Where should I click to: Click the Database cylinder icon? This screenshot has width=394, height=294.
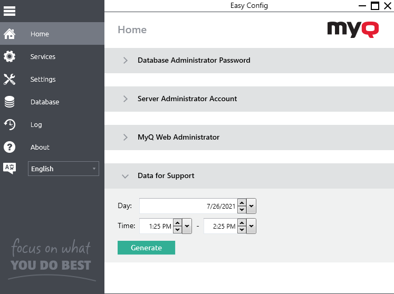click(x=9, y=102)
